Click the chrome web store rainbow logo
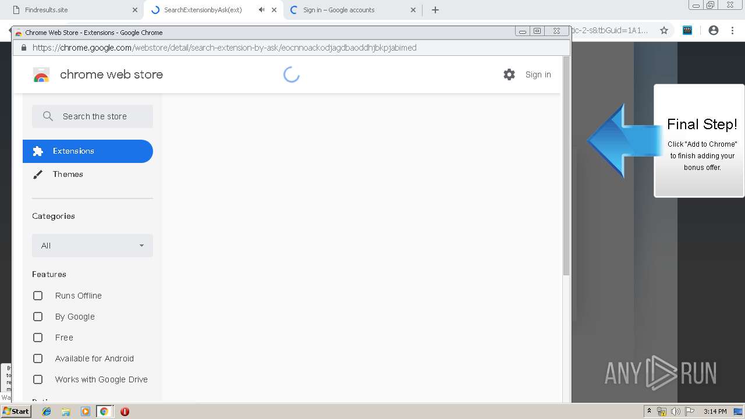The height and width of the screenshot is (419, 745). click(41, 74)
